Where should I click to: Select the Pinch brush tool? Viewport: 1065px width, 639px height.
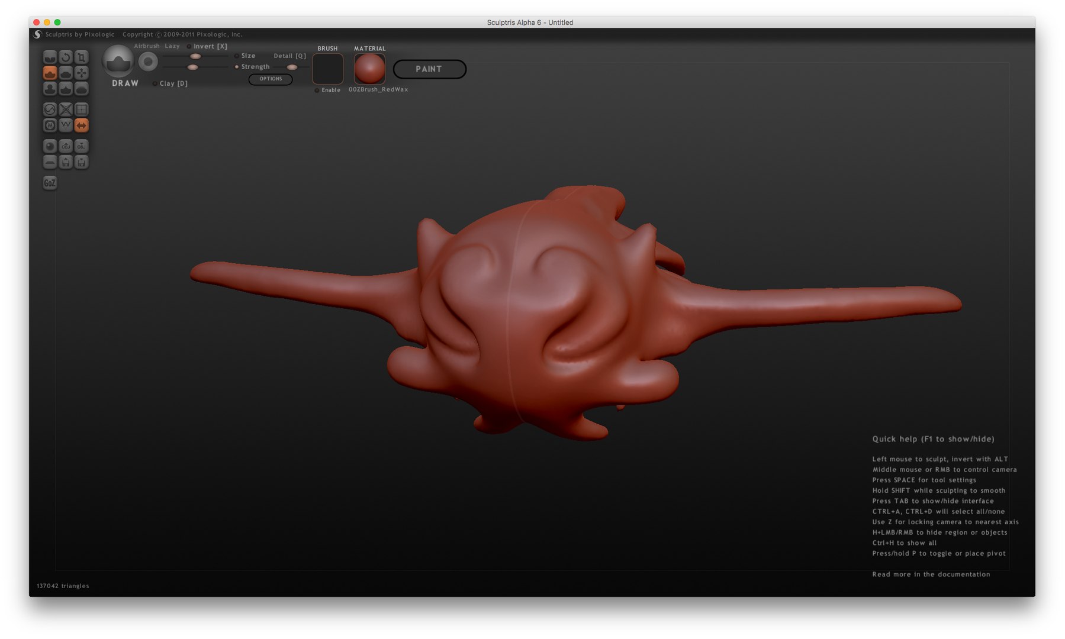66,89
